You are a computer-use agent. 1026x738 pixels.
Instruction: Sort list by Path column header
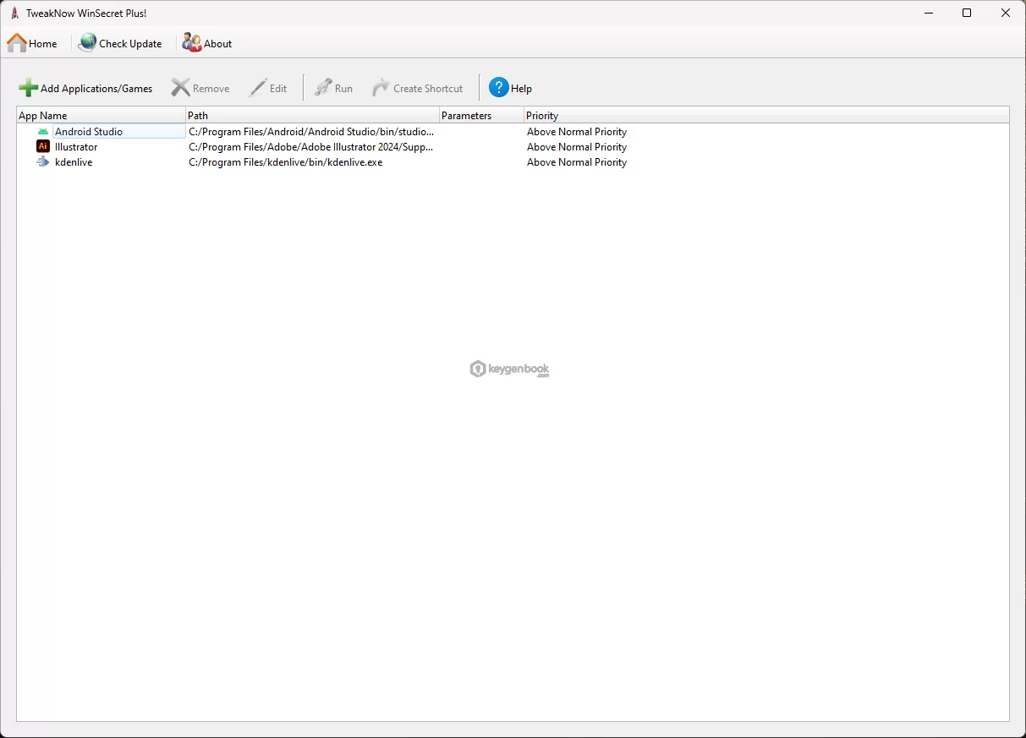tap(312, 116)
